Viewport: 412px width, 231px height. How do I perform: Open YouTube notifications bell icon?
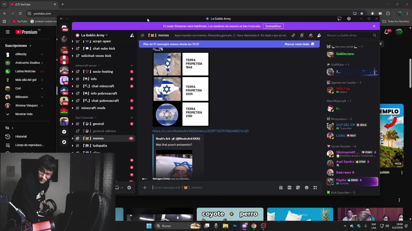[387, 32]
